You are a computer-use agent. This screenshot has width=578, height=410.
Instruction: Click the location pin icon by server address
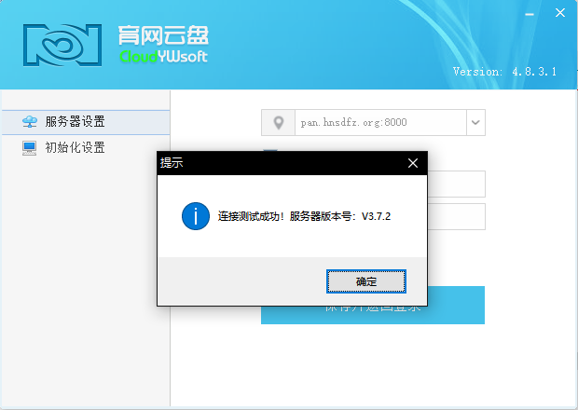[x=277, y=122]
